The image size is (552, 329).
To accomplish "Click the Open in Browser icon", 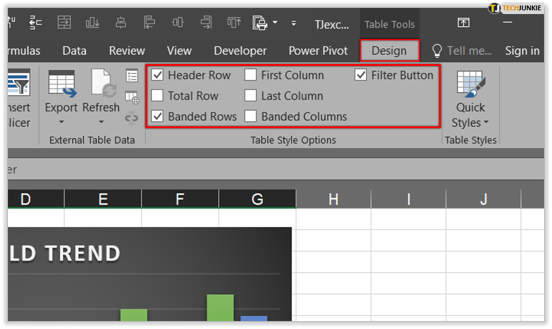I will [132, 96].
